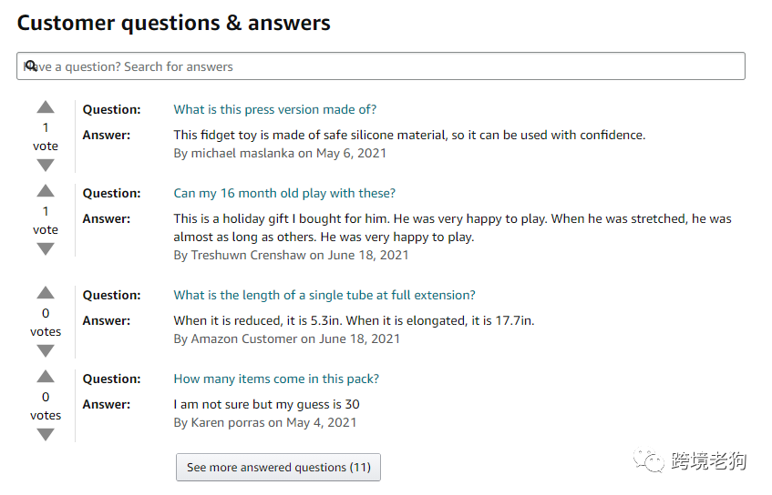Click See more answered questions (11) button
The width and height of the screenshot is (772, 495).
coord(278,467)
